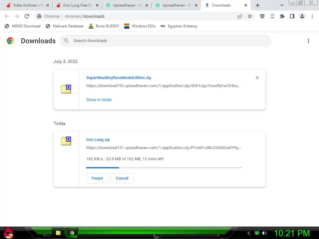Click the Chrome taskbar button
The height and width of the screenshot is (239, 319).
[72, 233]
